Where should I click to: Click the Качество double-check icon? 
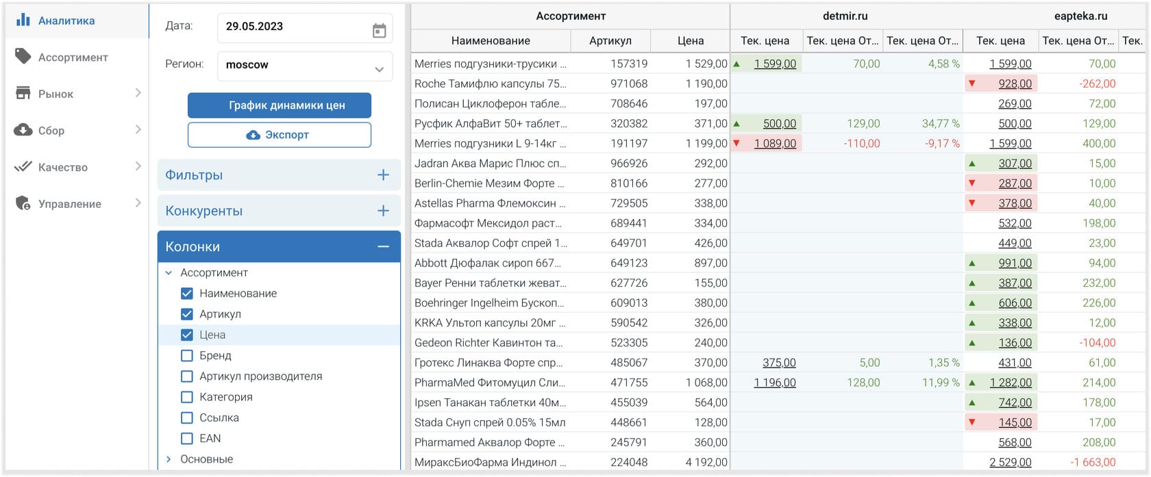[23, 166]
